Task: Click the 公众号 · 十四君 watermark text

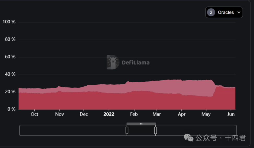Action: 221,138
